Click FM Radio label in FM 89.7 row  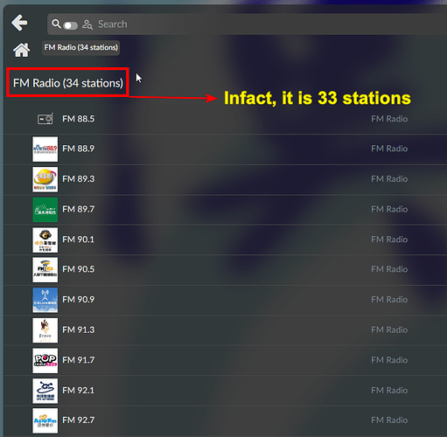(x=389, y=209)
